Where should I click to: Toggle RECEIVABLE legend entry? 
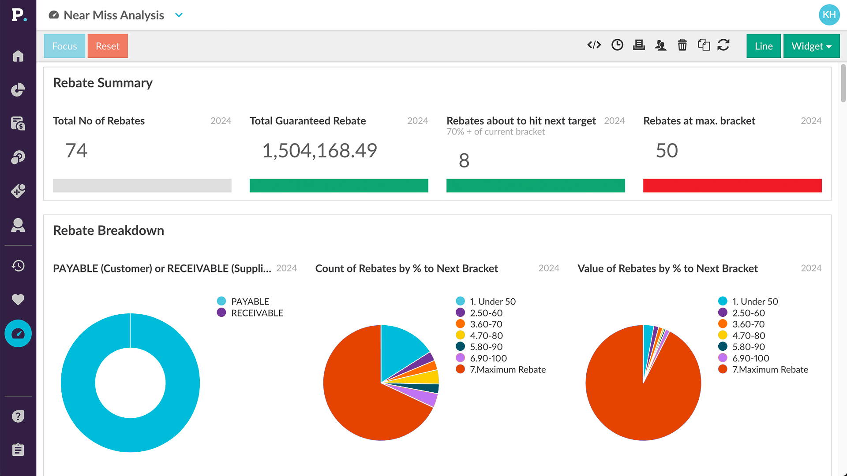click(257, 313)
